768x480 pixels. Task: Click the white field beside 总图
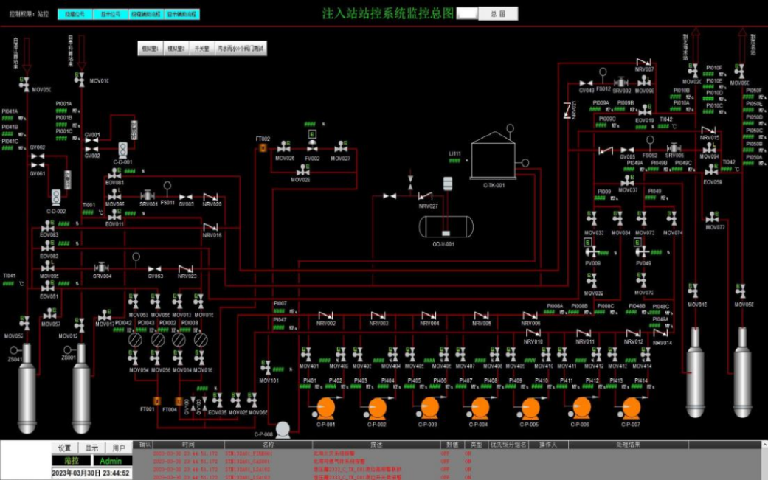click(x=466, y=13)
